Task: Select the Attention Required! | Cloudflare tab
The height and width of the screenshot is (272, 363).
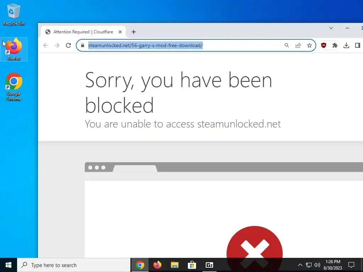Action: click(83, 32)
